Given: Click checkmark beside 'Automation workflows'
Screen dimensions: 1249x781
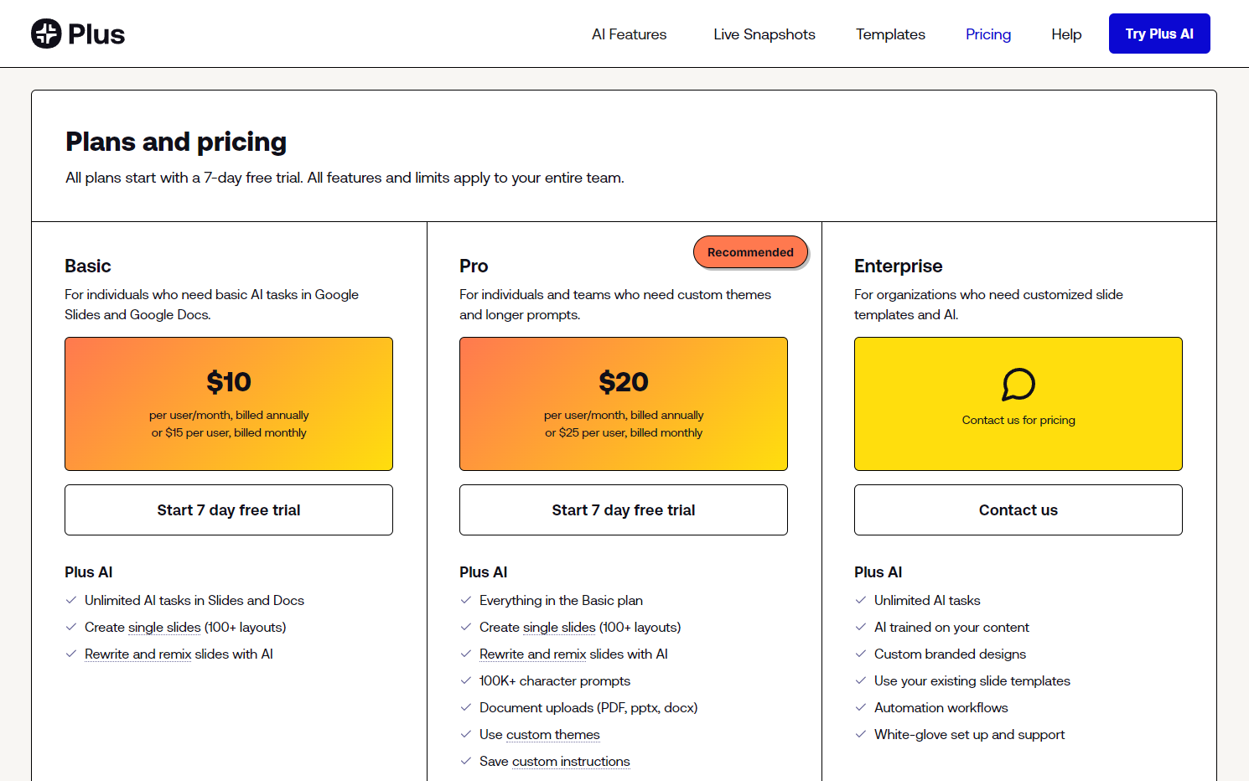Looking at the screenshot, I should (861, 707).
